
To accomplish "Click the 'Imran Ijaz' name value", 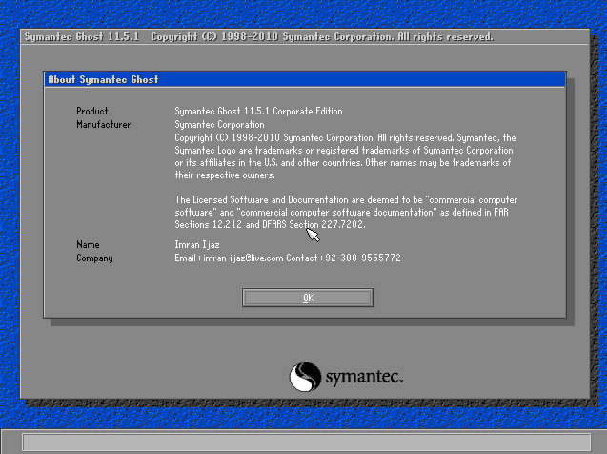I will 197,244.
